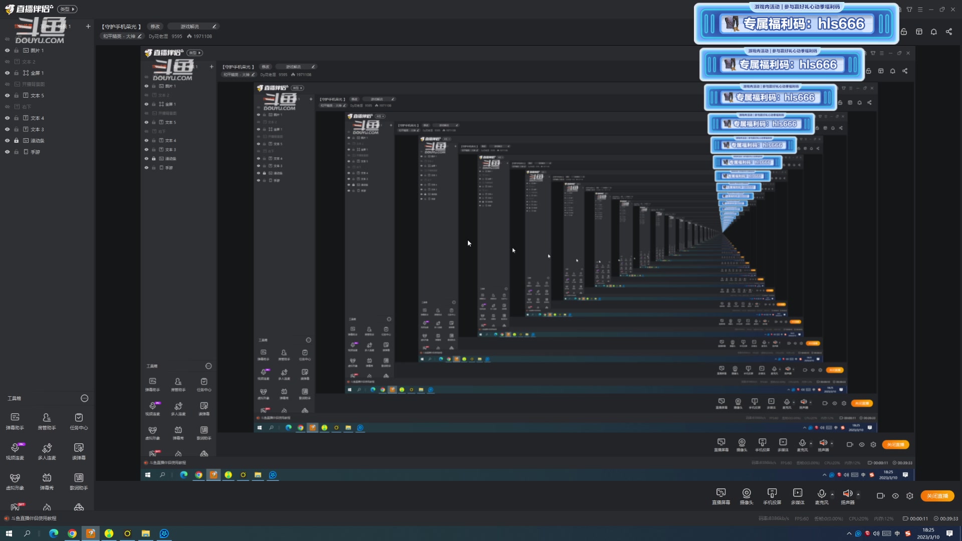Viewport: 962px width, 541px height.
Task: Click 关闭直播 to end stream
Action: (937, 496)
